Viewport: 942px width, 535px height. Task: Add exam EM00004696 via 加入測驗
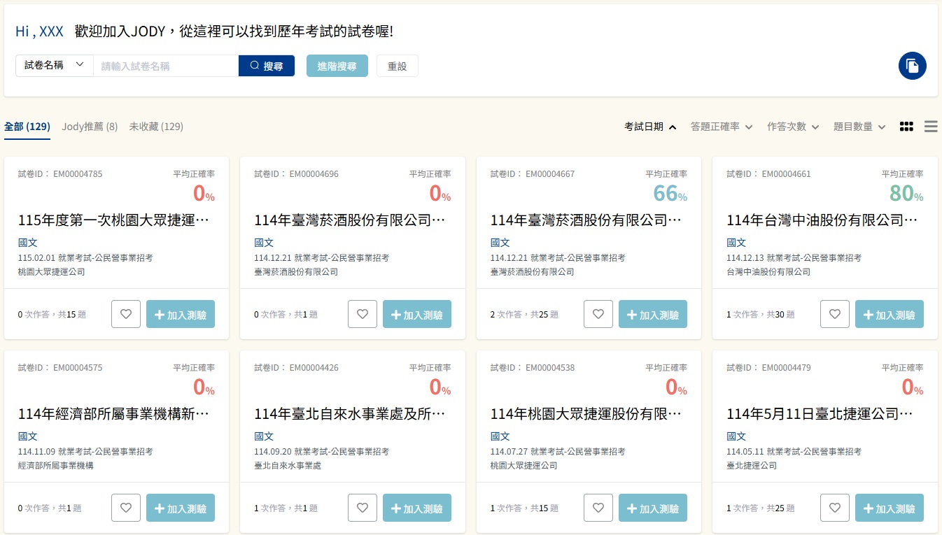416,315
